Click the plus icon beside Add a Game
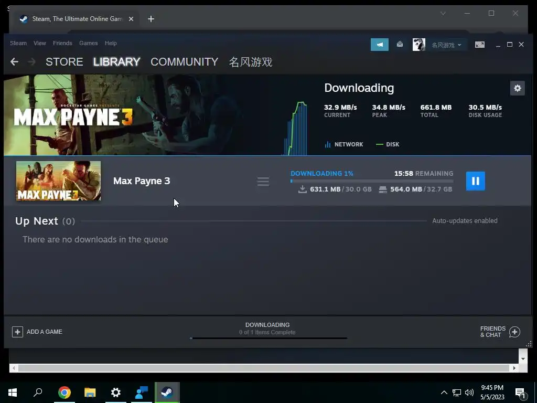 (17, 332)
